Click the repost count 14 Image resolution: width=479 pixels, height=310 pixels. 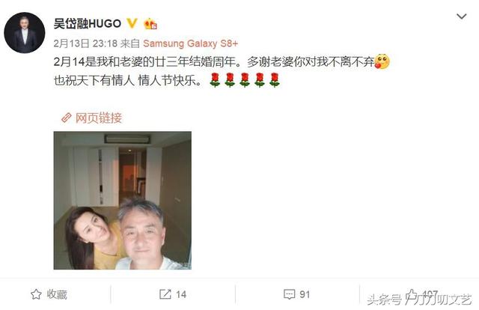[x=181, y=294]
